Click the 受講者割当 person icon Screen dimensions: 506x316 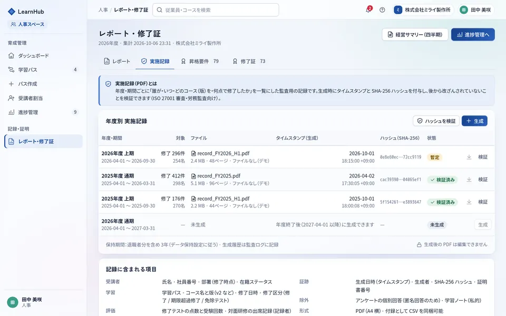11,98
